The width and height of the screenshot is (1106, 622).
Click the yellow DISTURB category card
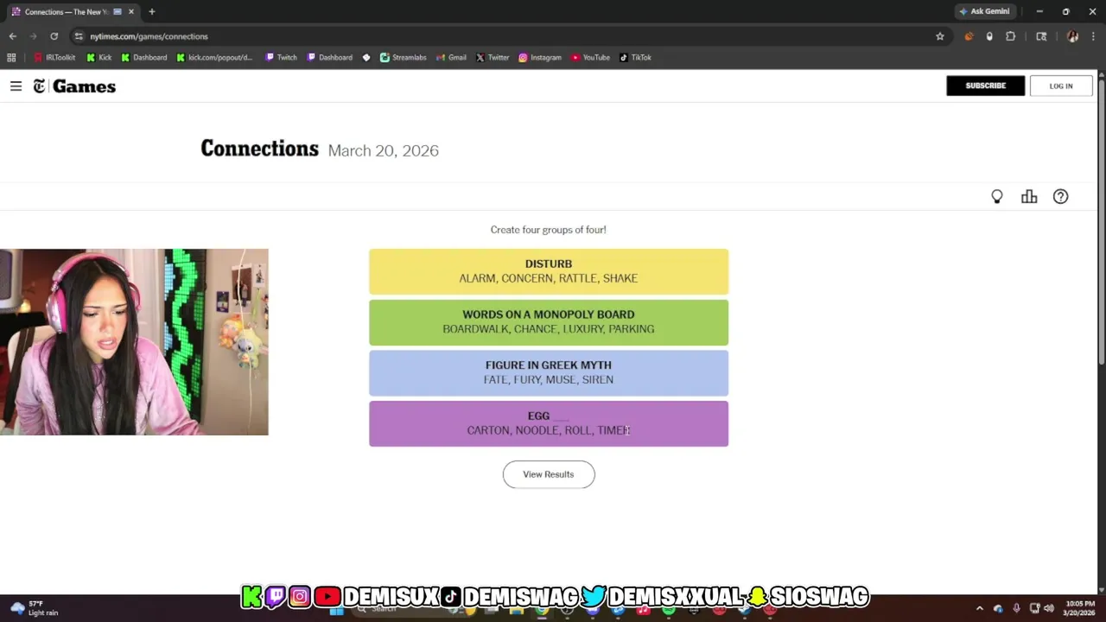[549, 271]
